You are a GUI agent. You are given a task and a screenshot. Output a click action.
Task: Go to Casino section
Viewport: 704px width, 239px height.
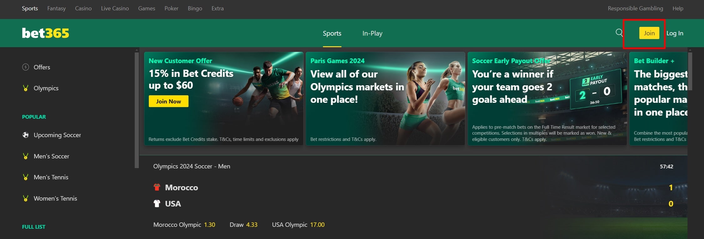coord(83,8)
